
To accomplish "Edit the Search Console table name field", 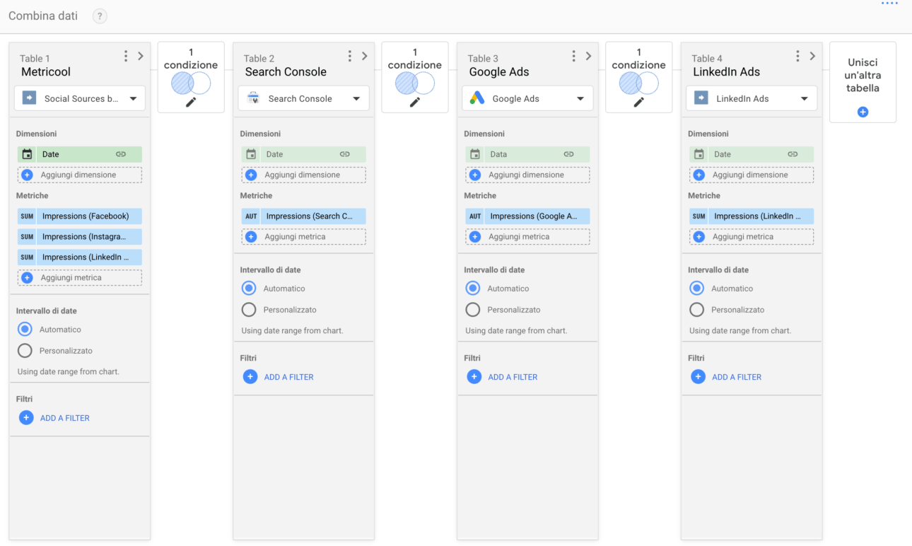I will click(x=286, y=71).
